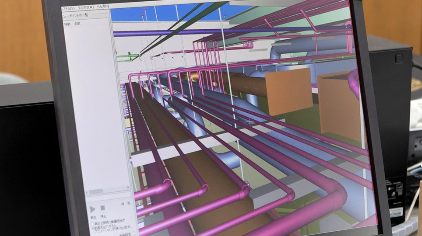This screenshot has height=236, width=422.
Task: Enable the 再生と同時に動画を出力 checkbox
Action: (x=92, y=224)
